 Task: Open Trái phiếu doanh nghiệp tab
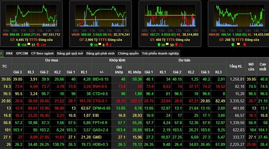click(160, 53)
